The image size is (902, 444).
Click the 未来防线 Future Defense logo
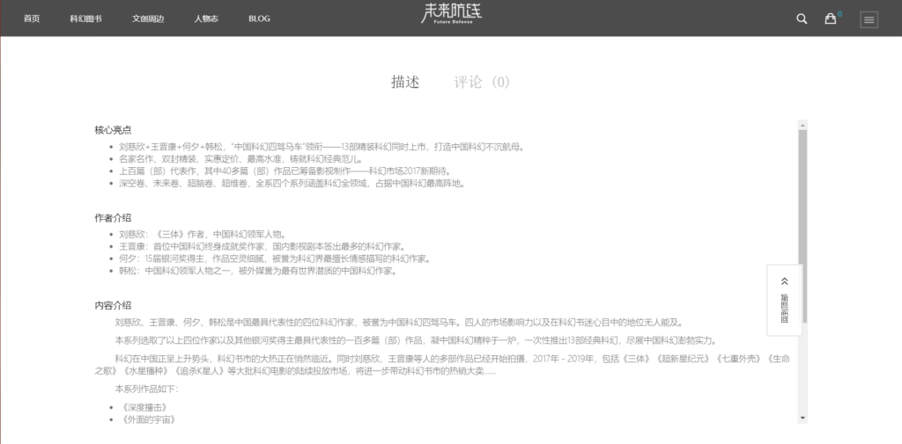click(451, 14)
